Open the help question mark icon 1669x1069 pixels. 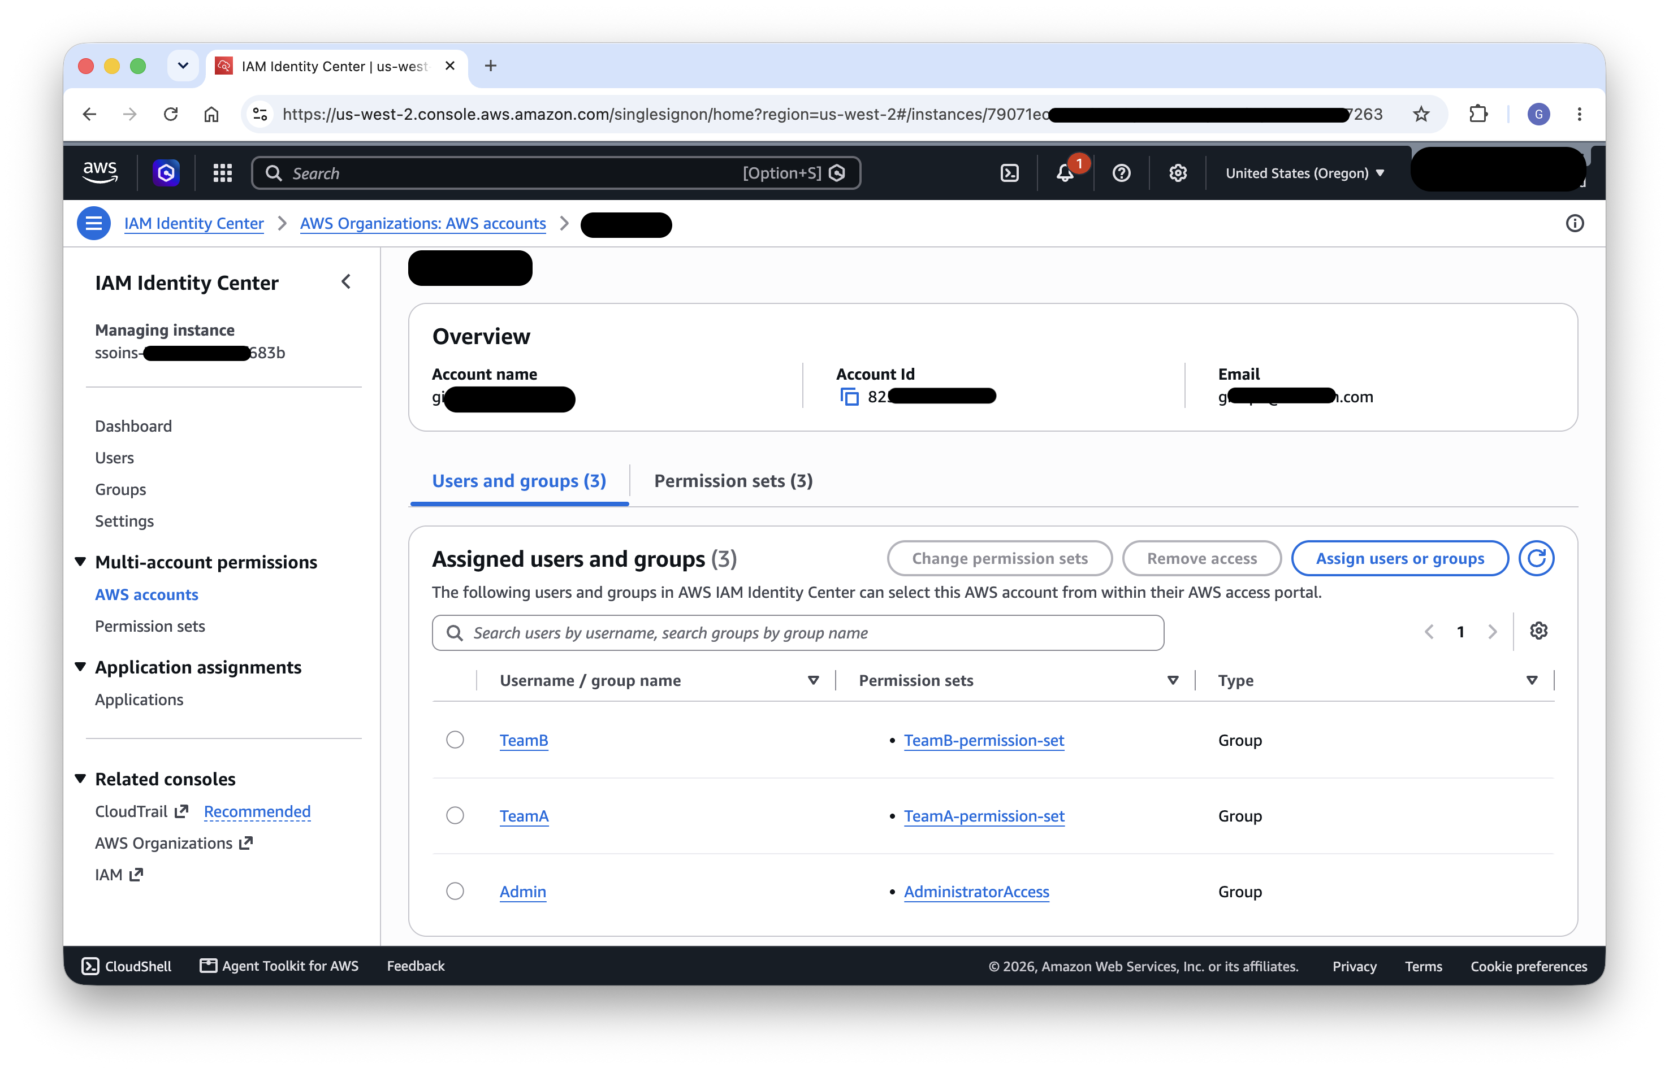1121,173
